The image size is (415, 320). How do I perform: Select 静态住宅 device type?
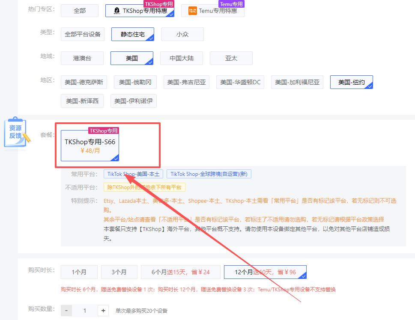point(132,35)
